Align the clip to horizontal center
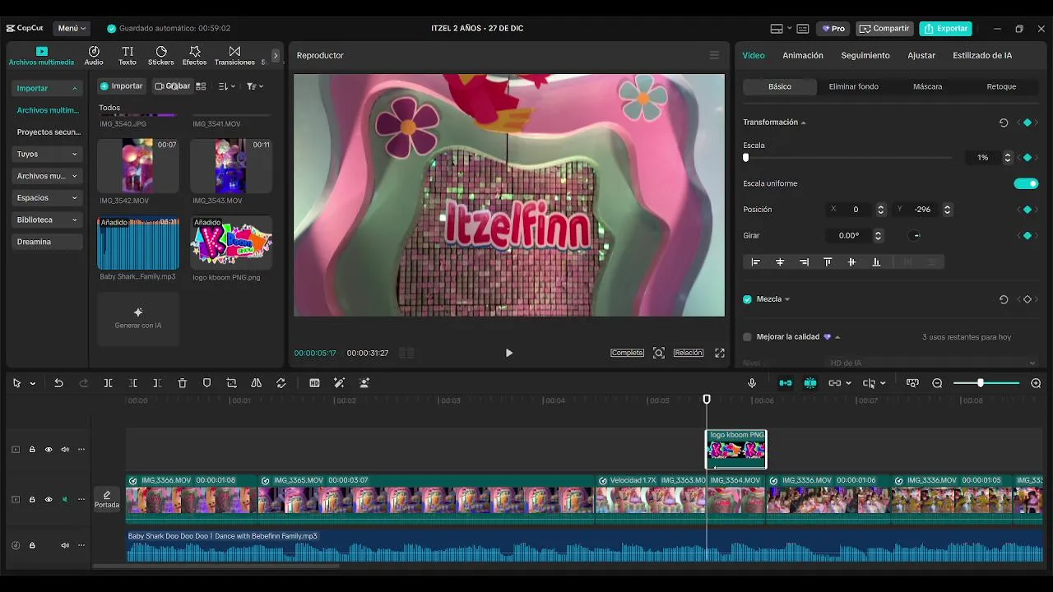The image size is (1053, 592). tap(780, 262)
